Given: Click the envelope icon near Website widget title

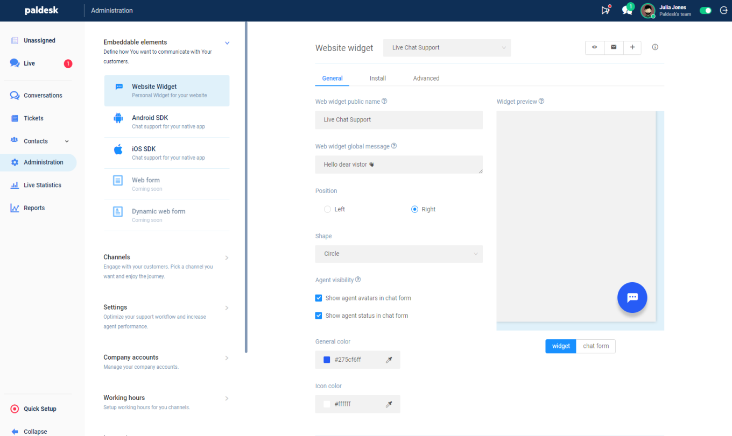Looking at the screenshot, I should [614, 47].
